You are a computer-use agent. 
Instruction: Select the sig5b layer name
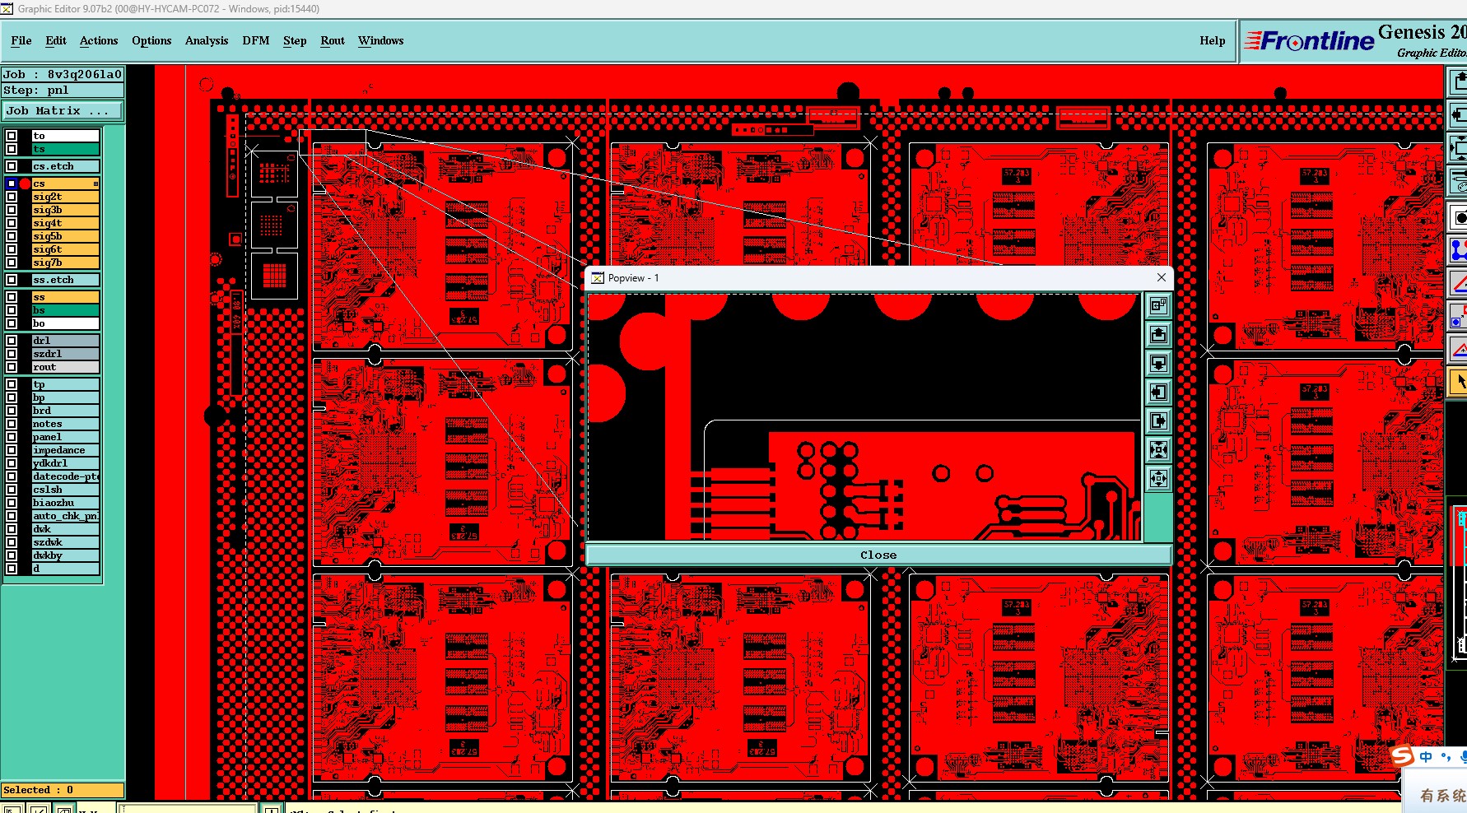click(65, 236)
